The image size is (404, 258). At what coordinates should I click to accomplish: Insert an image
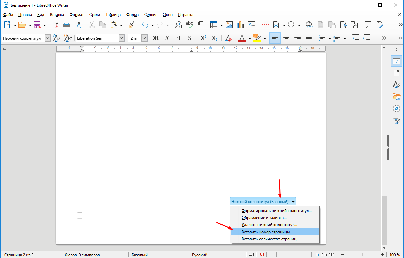click(229, 25)
